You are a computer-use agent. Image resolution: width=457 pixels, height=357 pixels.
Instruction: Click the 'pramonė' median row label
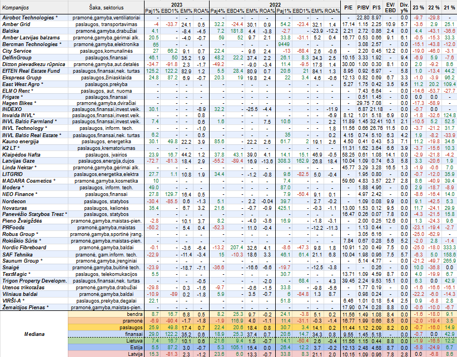tap(133, 321)
